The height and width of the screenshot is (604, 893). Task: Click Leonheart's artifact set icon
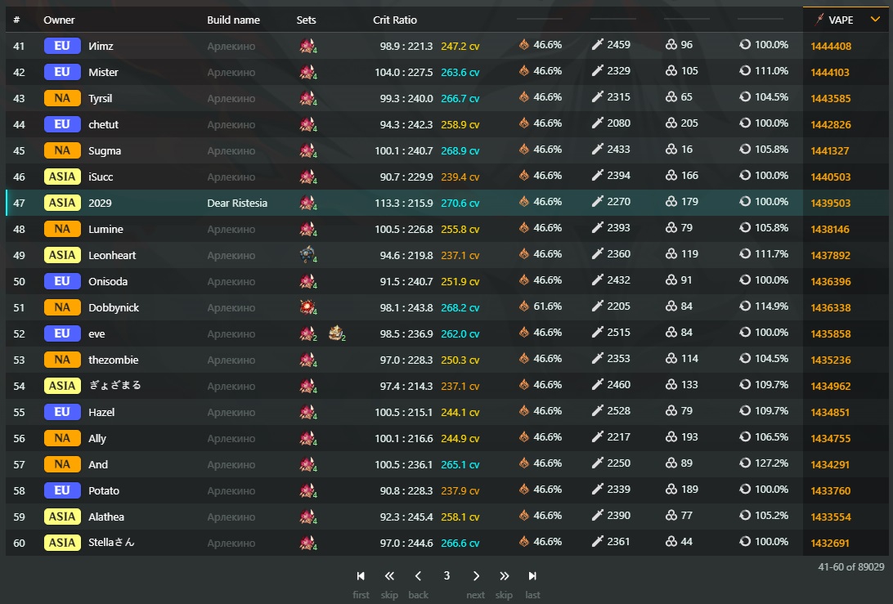[307, 255]
